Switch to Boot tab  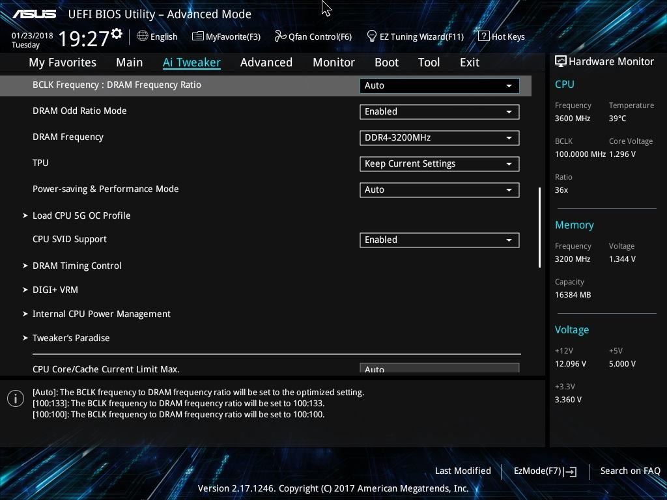pos(386,62)
